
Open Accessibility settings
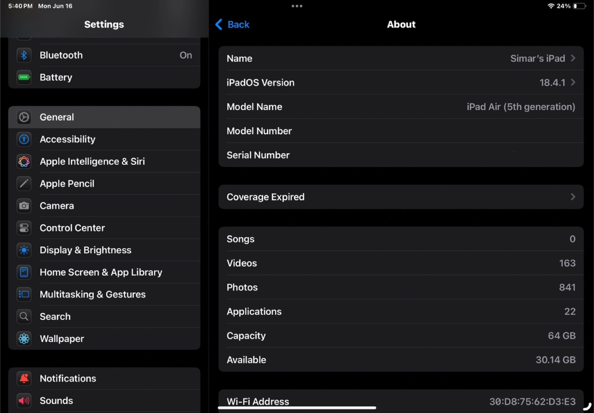104,139
